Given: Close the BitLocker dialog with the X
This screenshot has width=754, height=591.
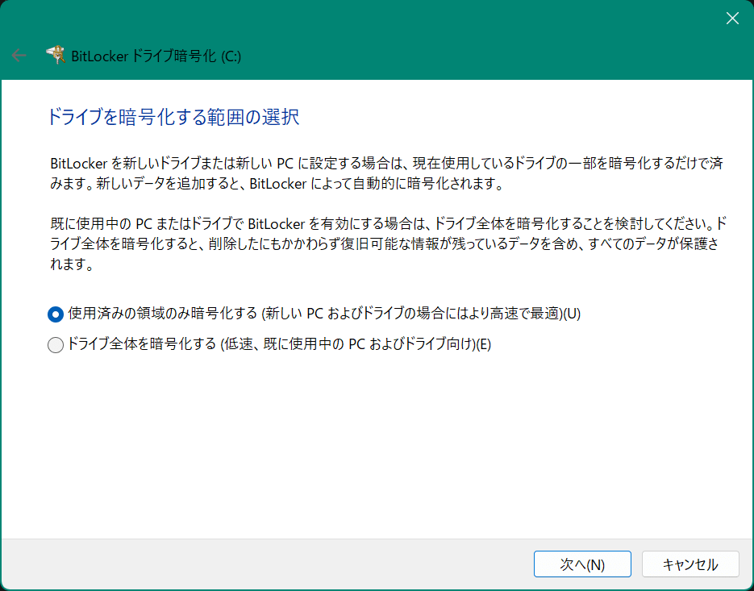Looking at the screenshot, I should (x=732, y=19).
